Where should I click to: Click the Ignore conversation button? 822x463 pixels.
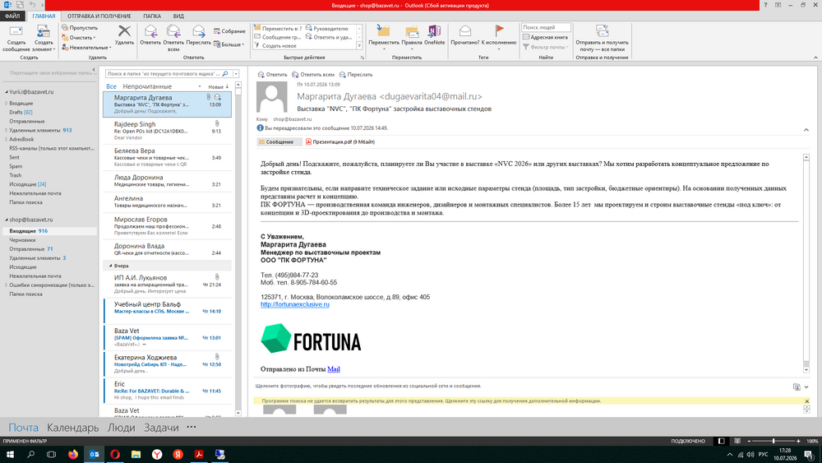pos(80,28)
